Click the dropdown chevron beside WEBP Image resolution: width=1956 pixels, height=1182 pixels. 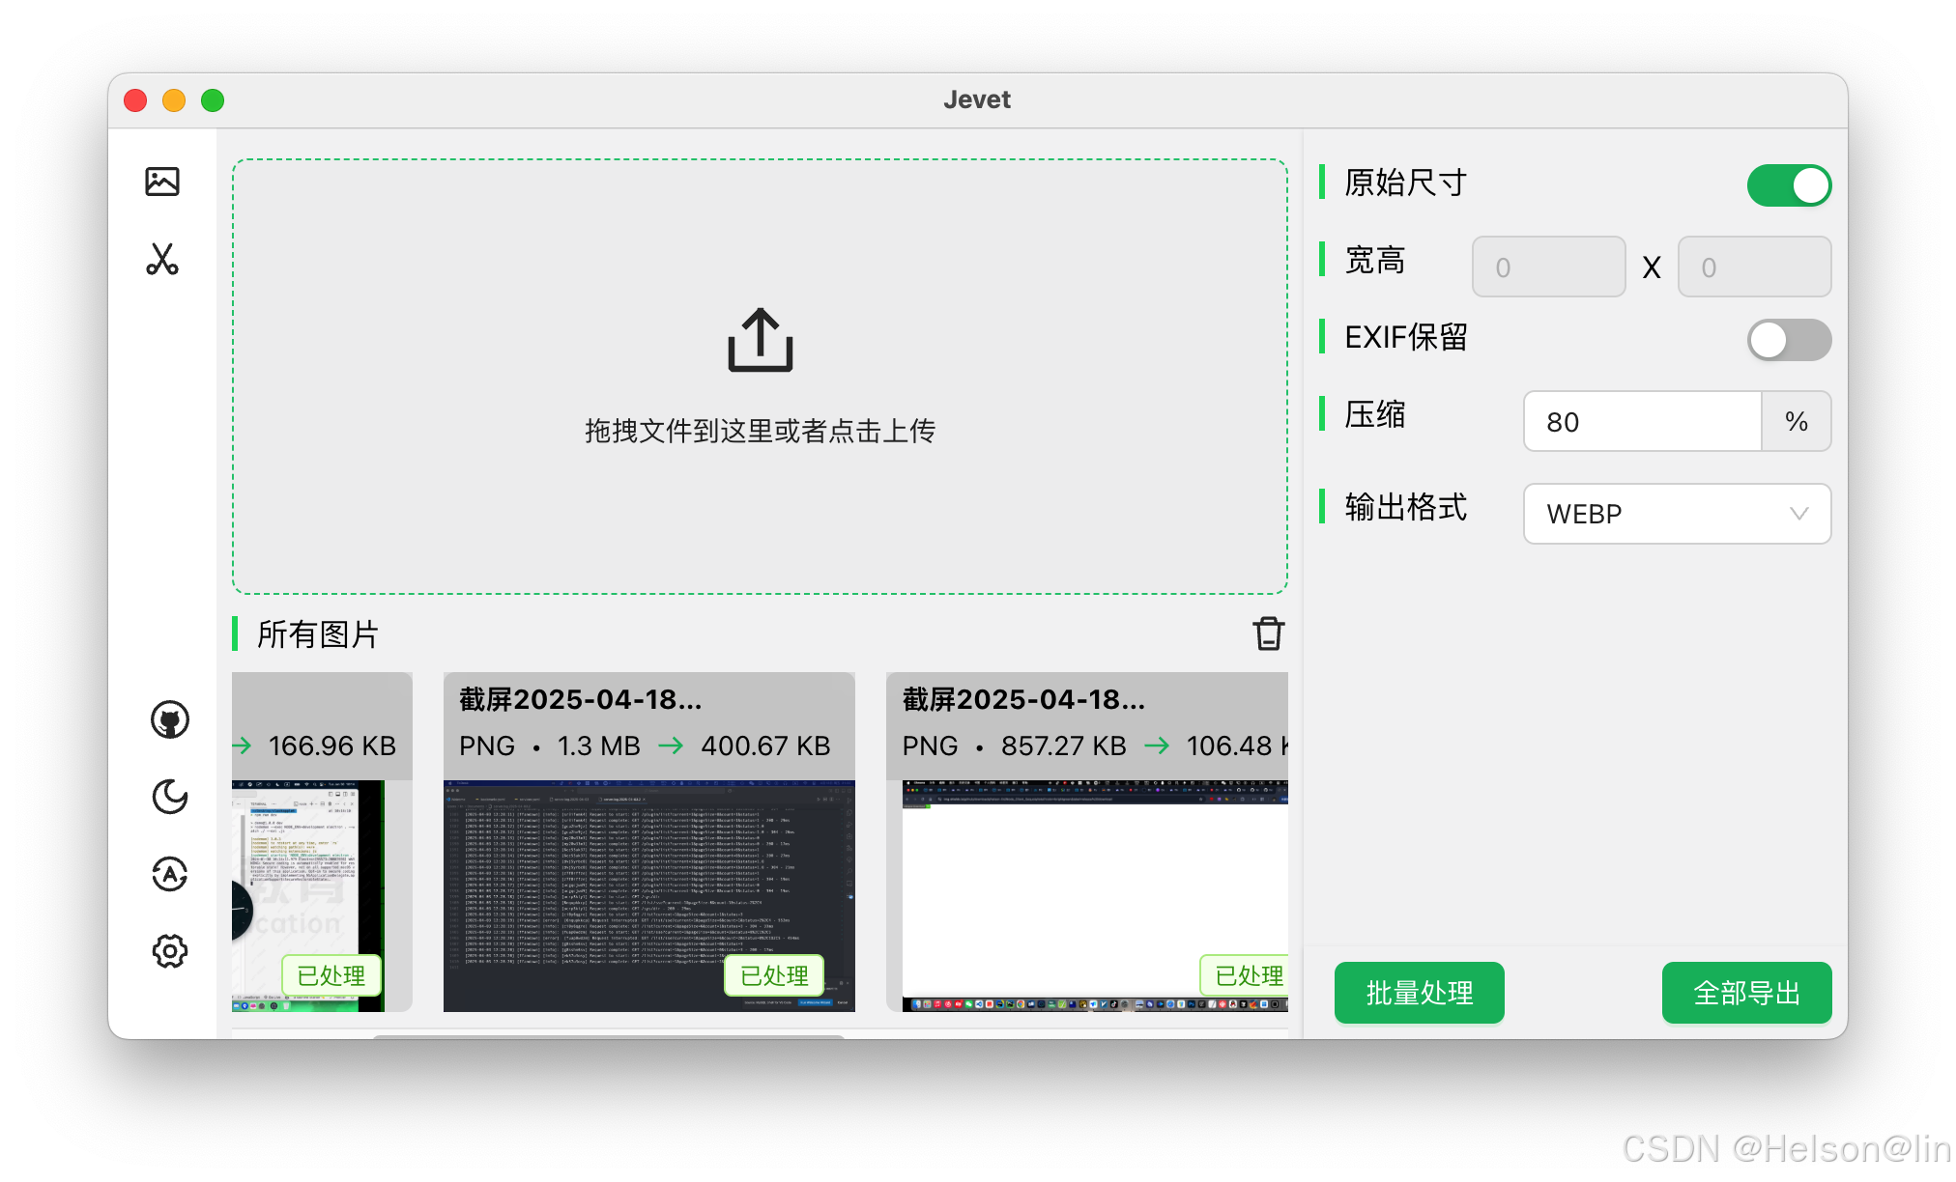click(x=1798, y=514)
